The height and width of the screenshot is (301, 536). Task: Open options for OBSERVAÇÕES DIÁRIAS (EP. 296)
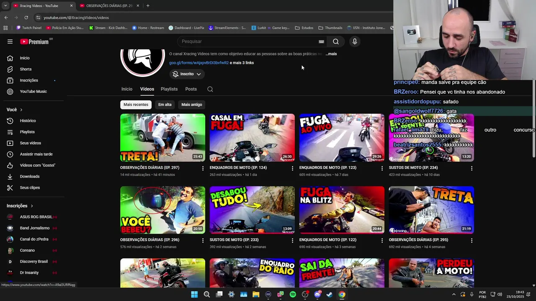click(x=203, y=240)
